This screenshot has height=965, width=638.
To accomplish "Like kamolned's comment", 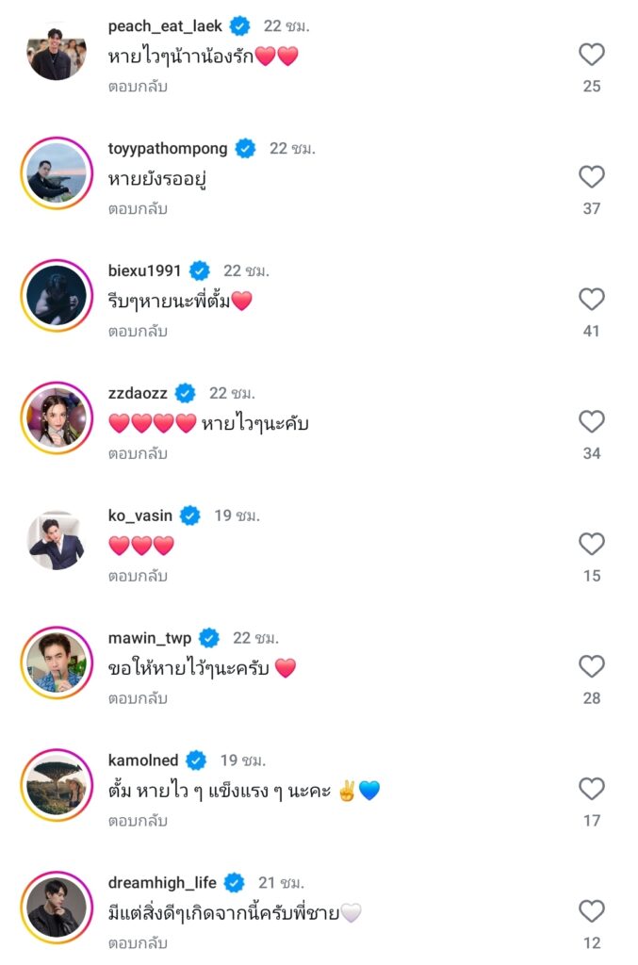I will coord(591,790).
